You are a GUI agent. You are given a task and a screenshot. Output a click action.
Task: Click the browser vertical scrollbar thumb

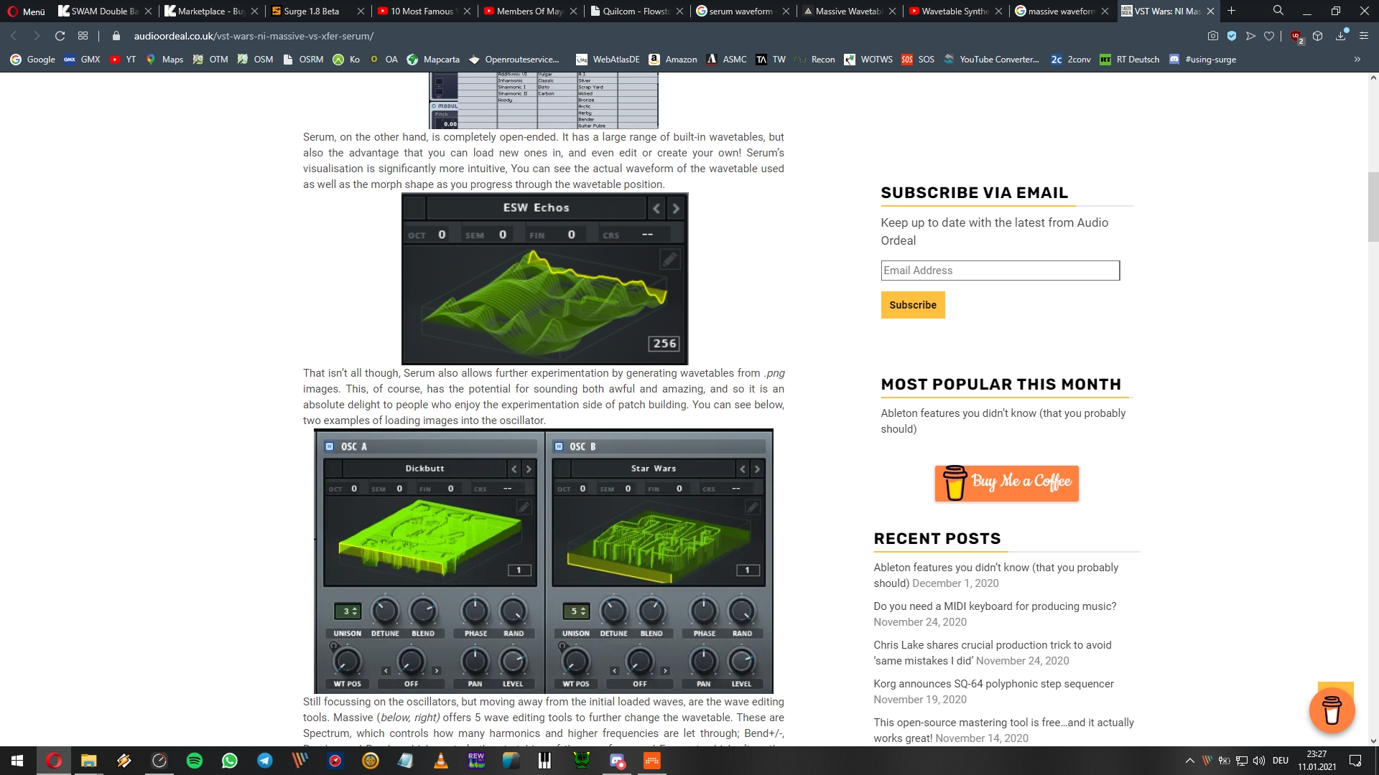(1373, 207)
